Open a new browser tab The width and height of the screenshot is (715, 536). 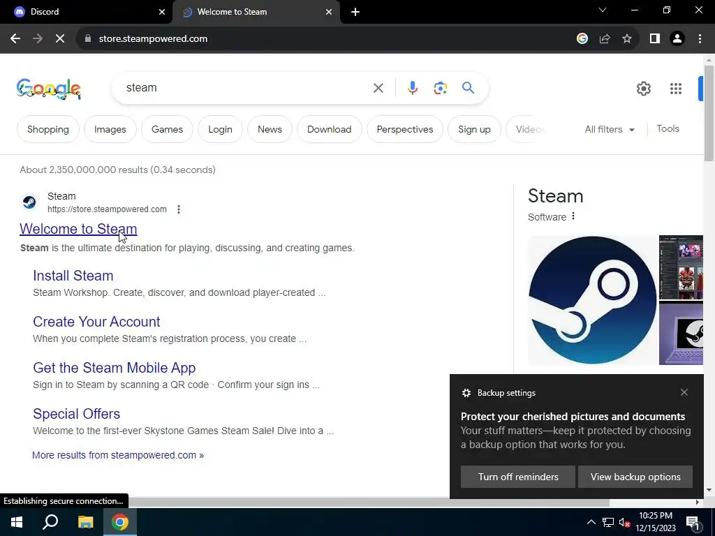point(355,12)
